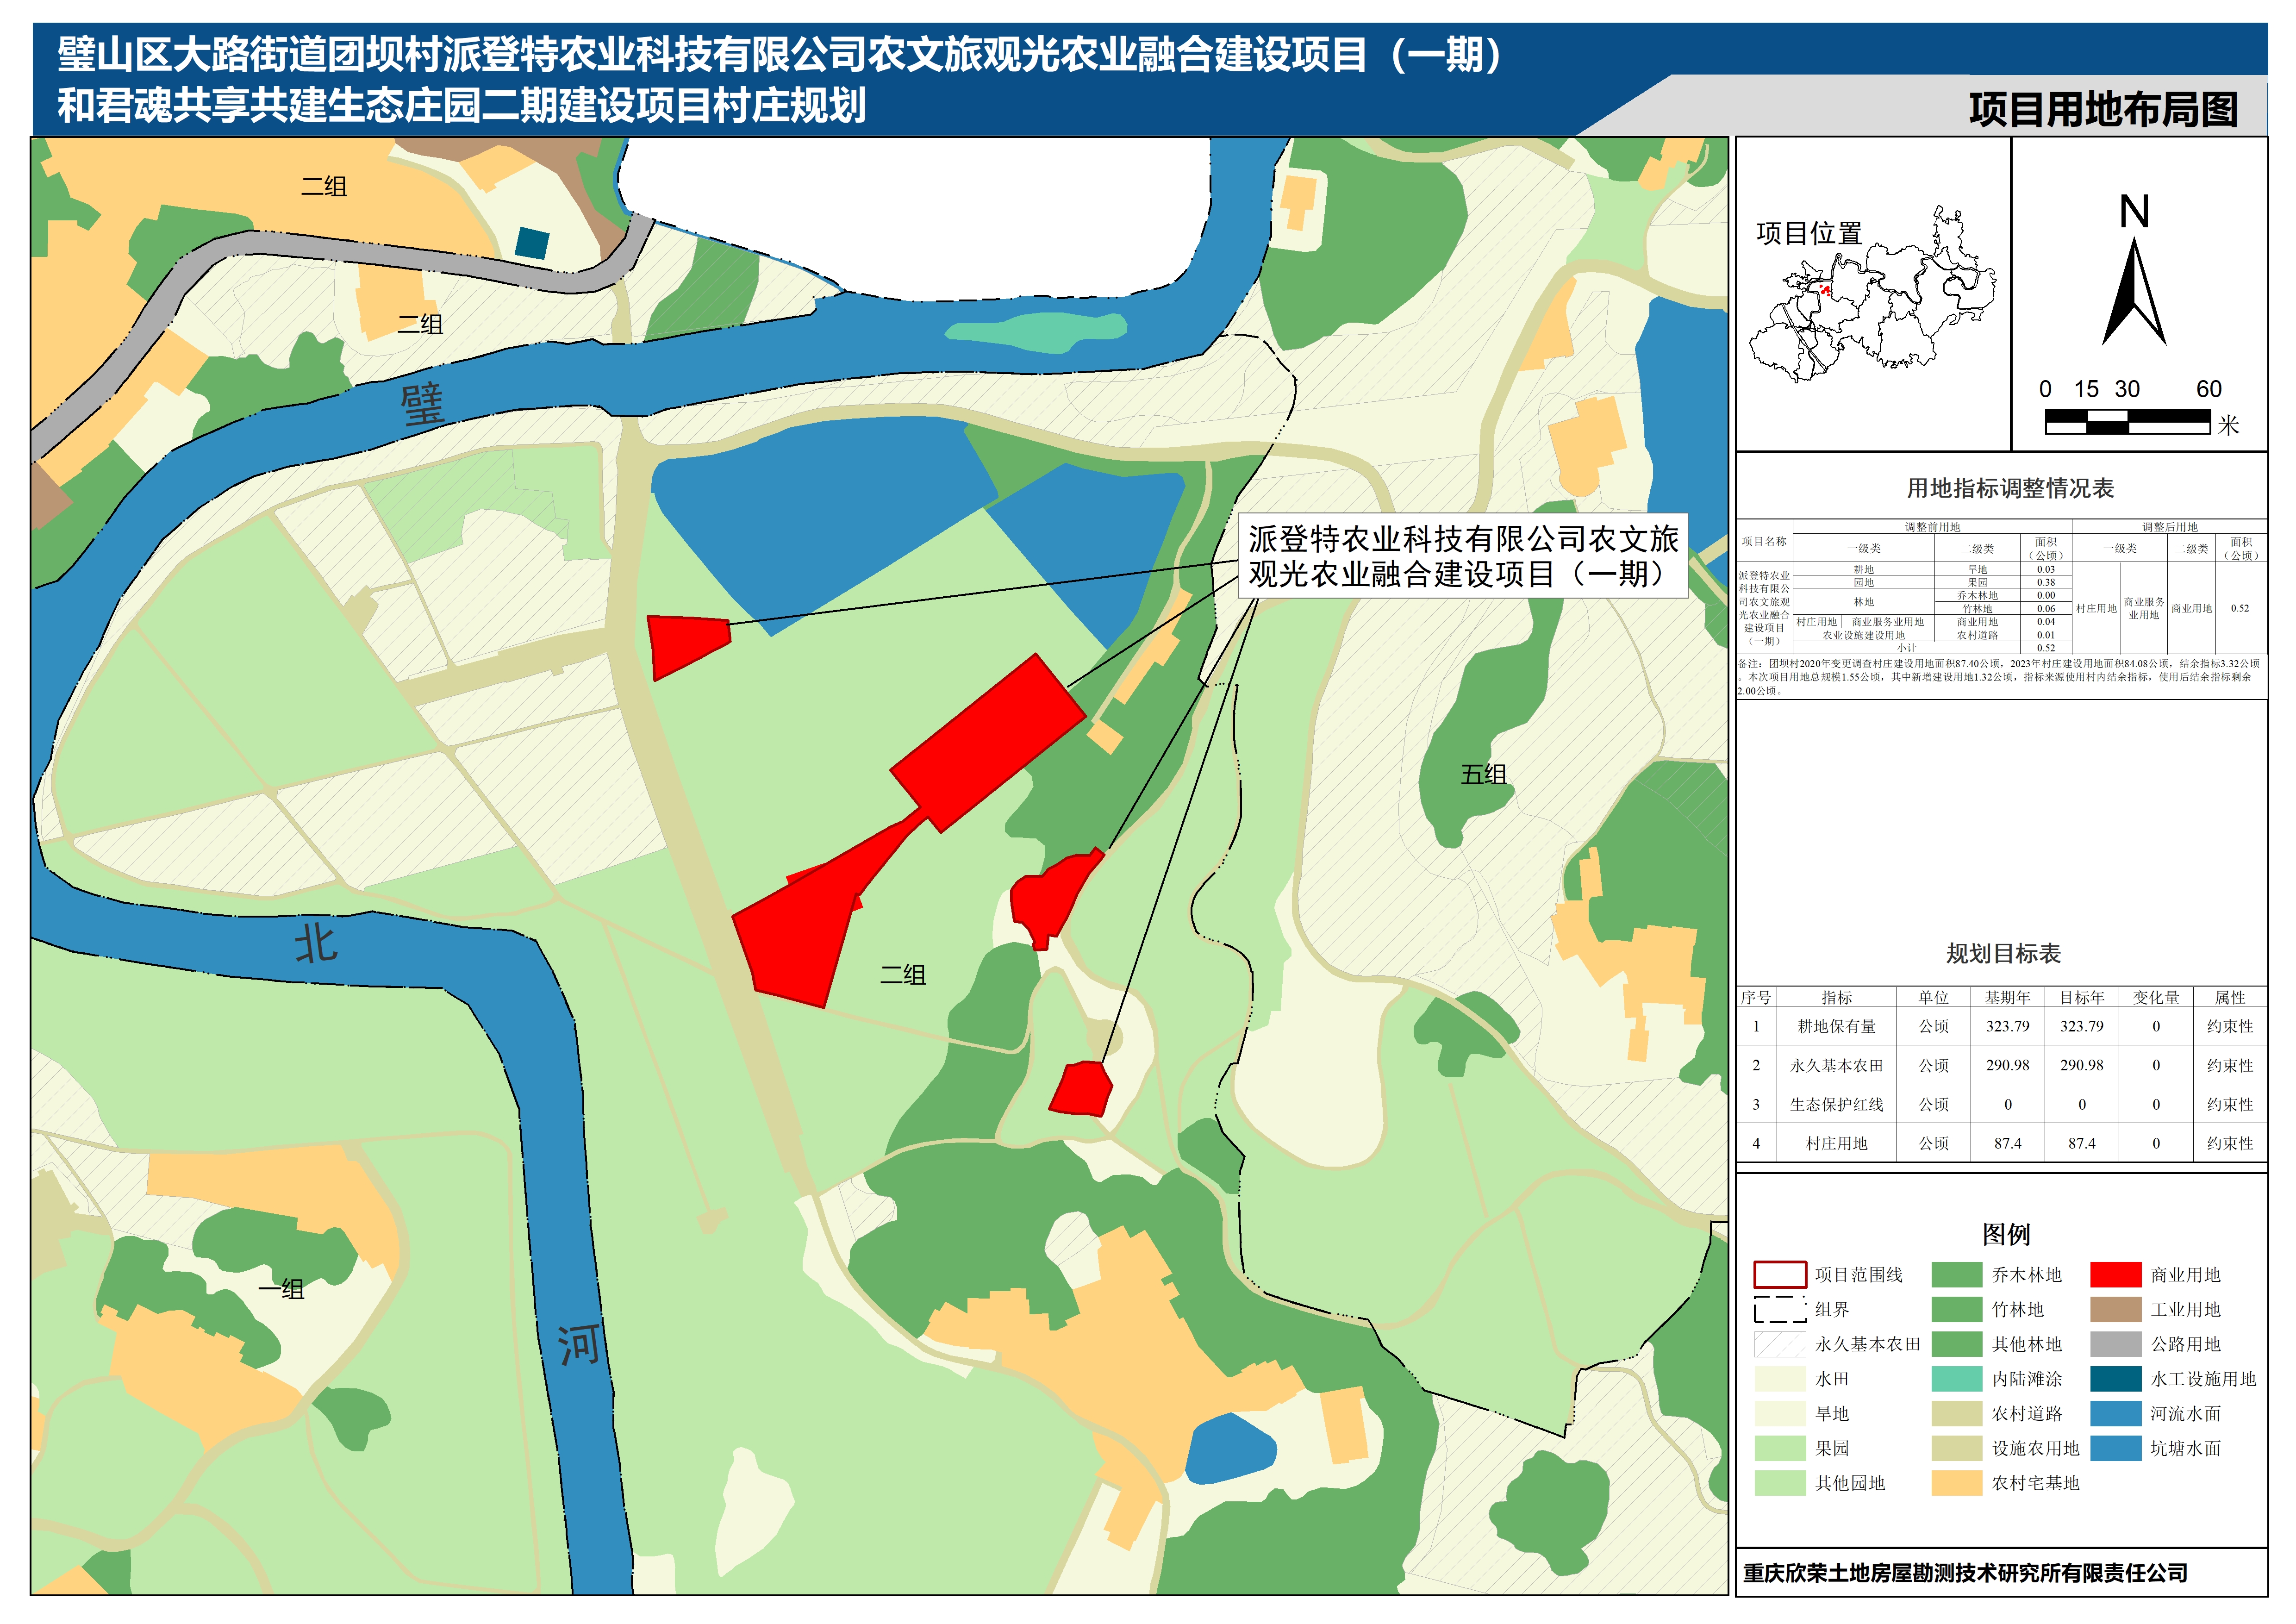Click the 项目位置 label text
Viewport: 2296px width, 1624px height.
coord(1809,234)
